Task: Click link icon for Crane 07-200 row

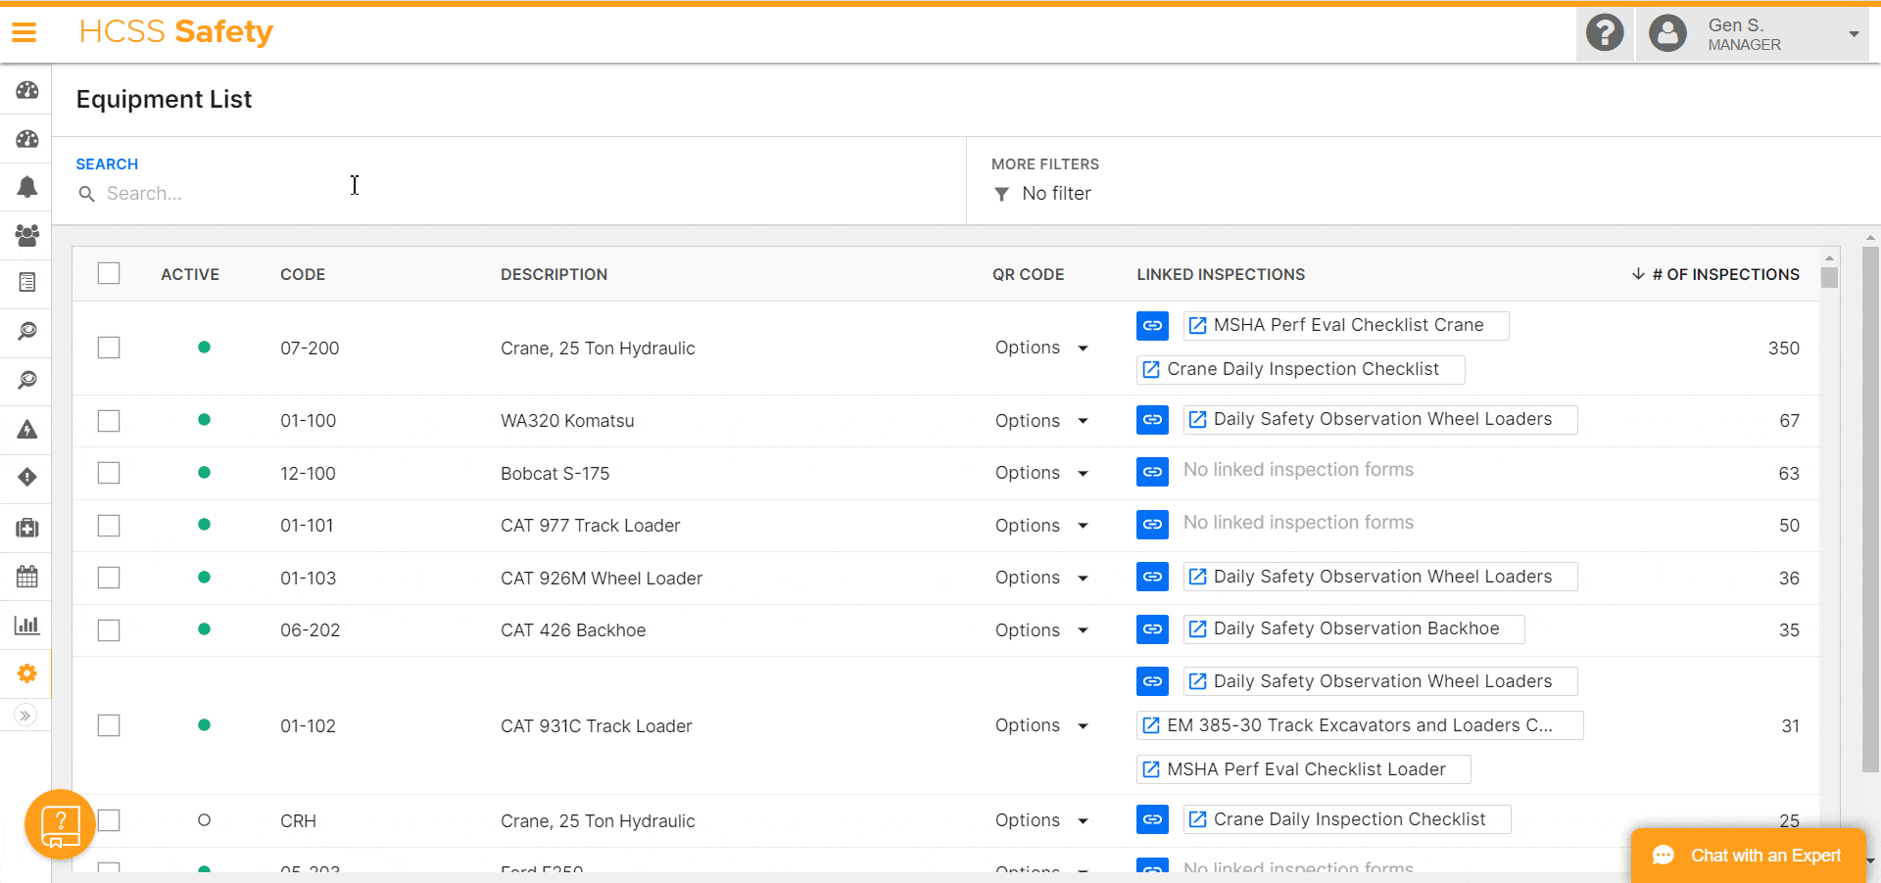Action: click(x=1153, y=325)
